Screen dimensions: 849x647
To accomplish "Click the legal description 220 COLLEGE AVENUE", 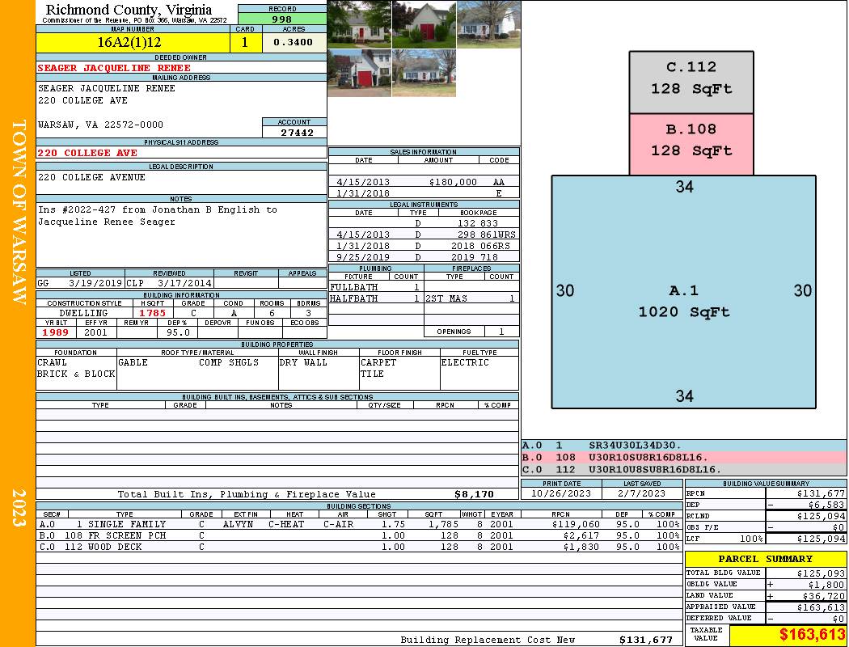I will tap(91, 177).
